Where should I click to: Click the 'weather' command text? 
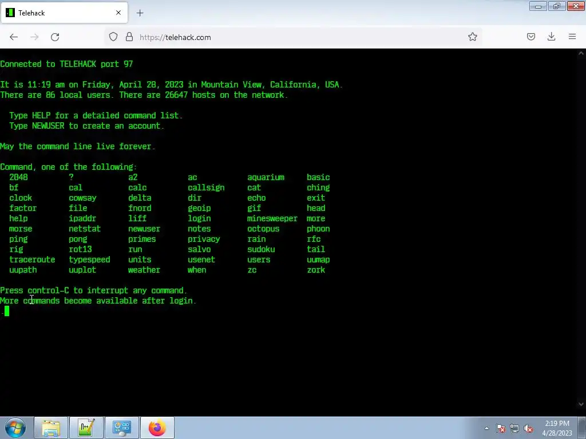[x=144, y=270]
